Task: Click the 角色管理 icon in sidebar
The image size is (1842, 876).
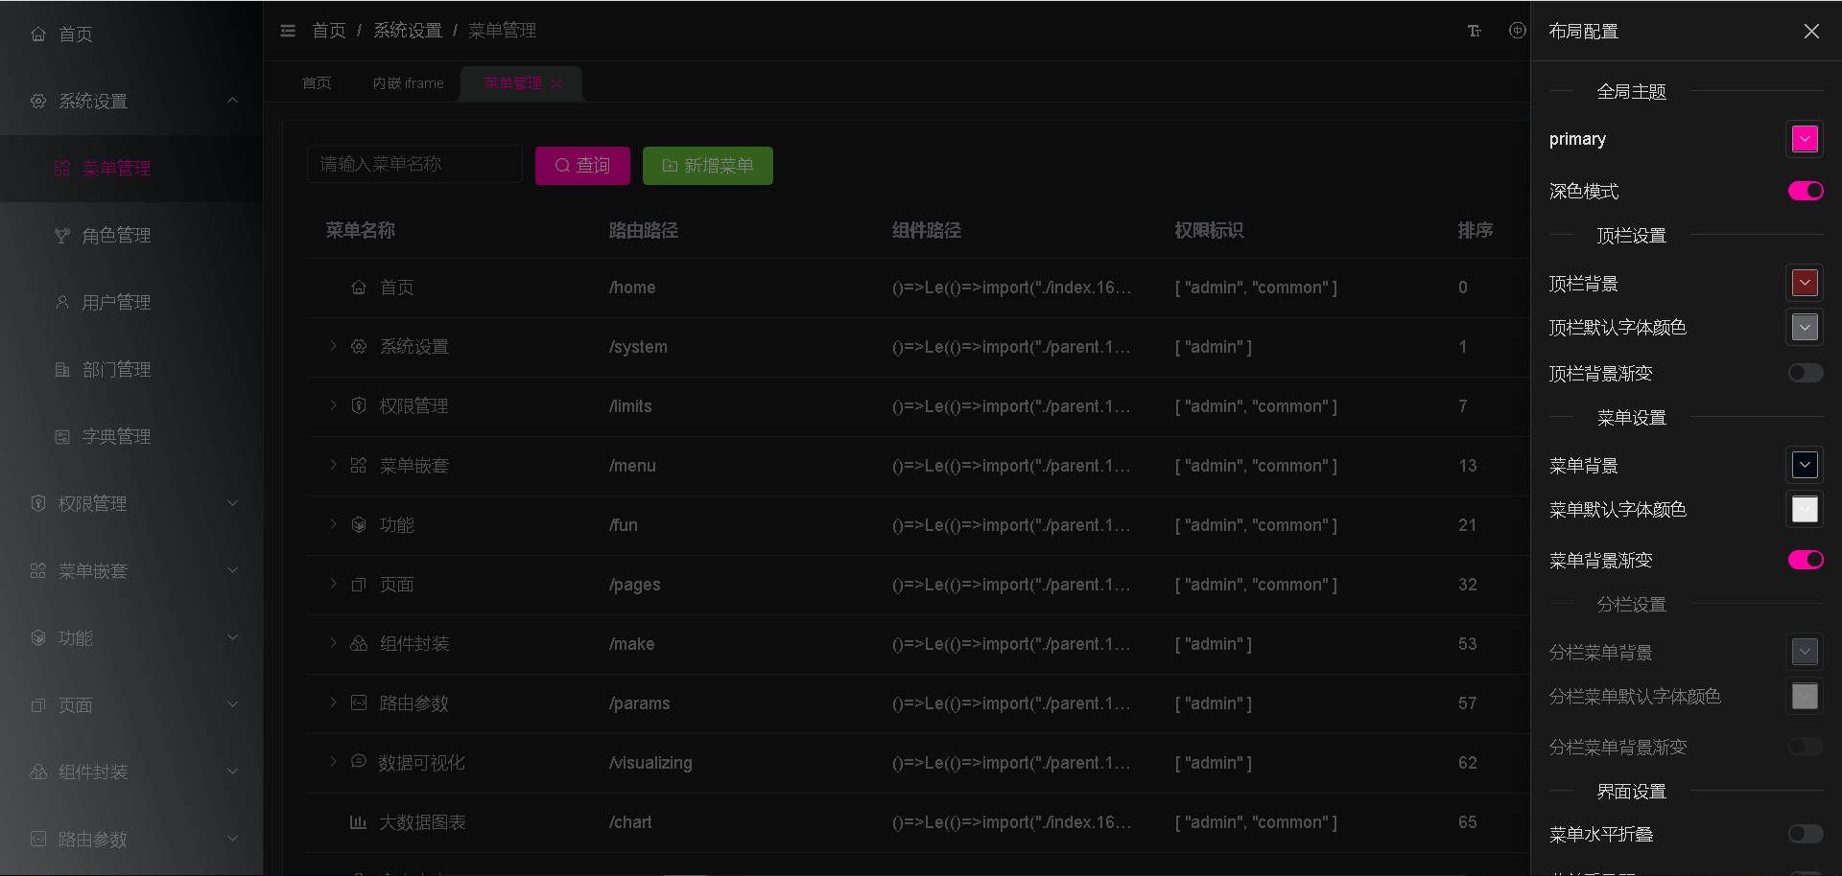Action: 62,235
